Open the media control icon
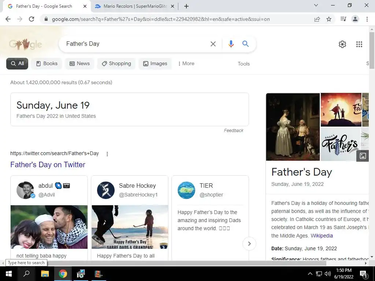375x281 pixels. [x=343, y=19]
